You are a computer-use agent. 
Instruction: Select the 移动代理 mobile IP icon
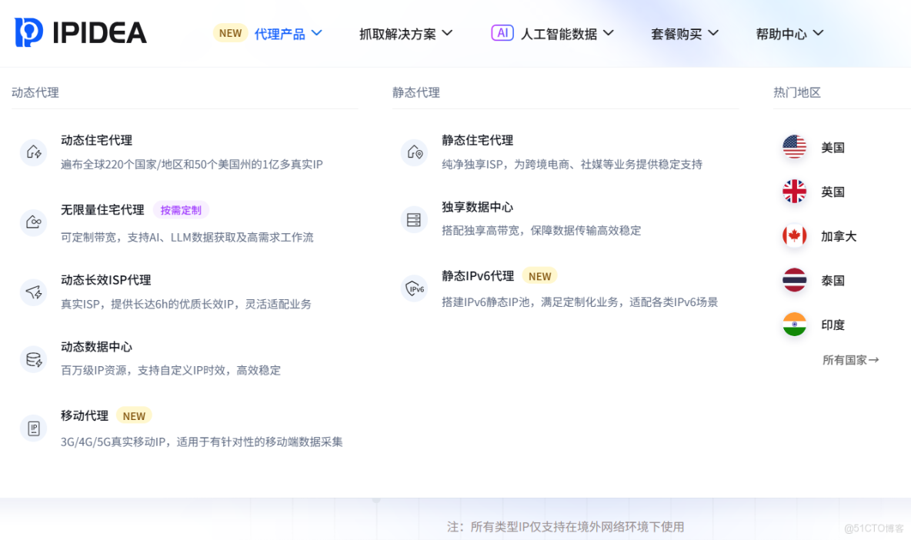click(x=33, y=428)
